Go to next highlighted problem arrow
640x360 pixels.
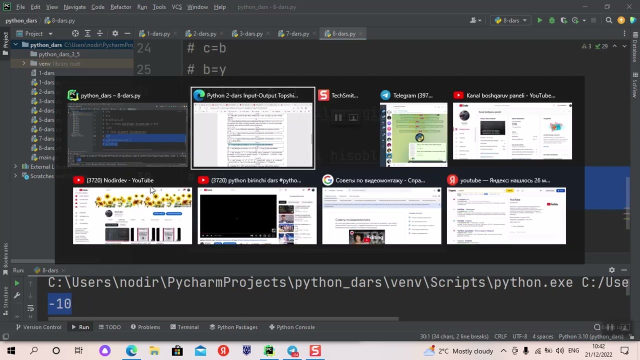tap(625, 46)
